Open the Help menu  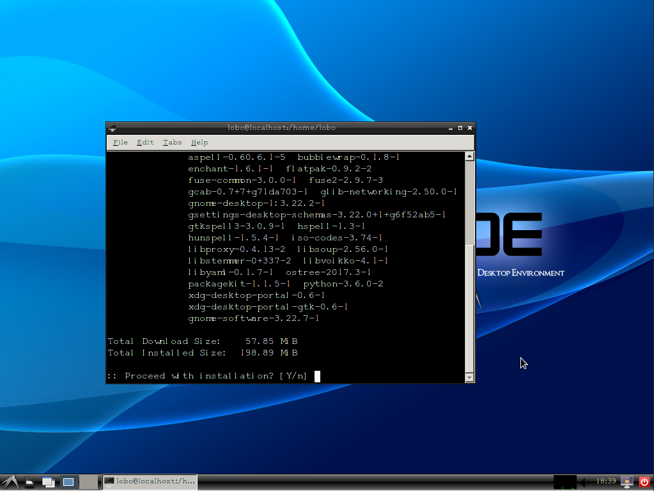pos(199,142)
